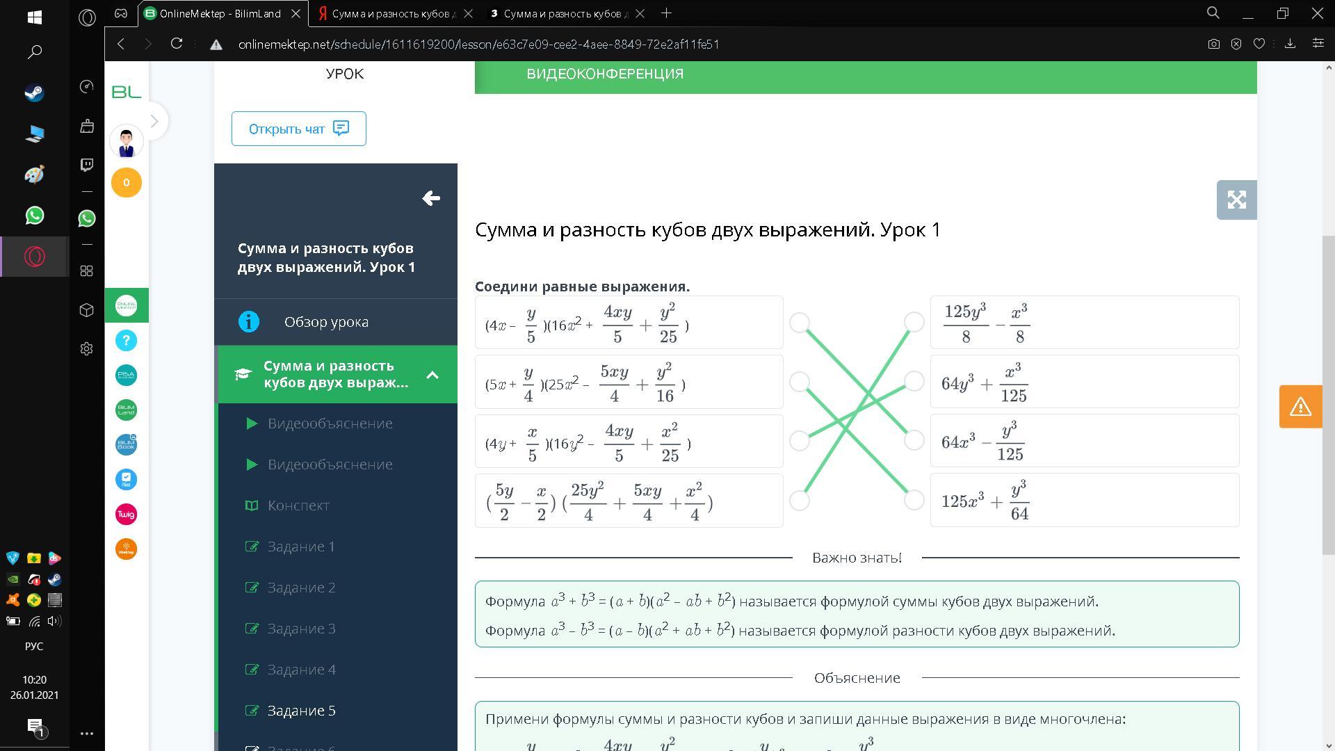Click the page vertical scrollbar

(x=1329, y=396)
